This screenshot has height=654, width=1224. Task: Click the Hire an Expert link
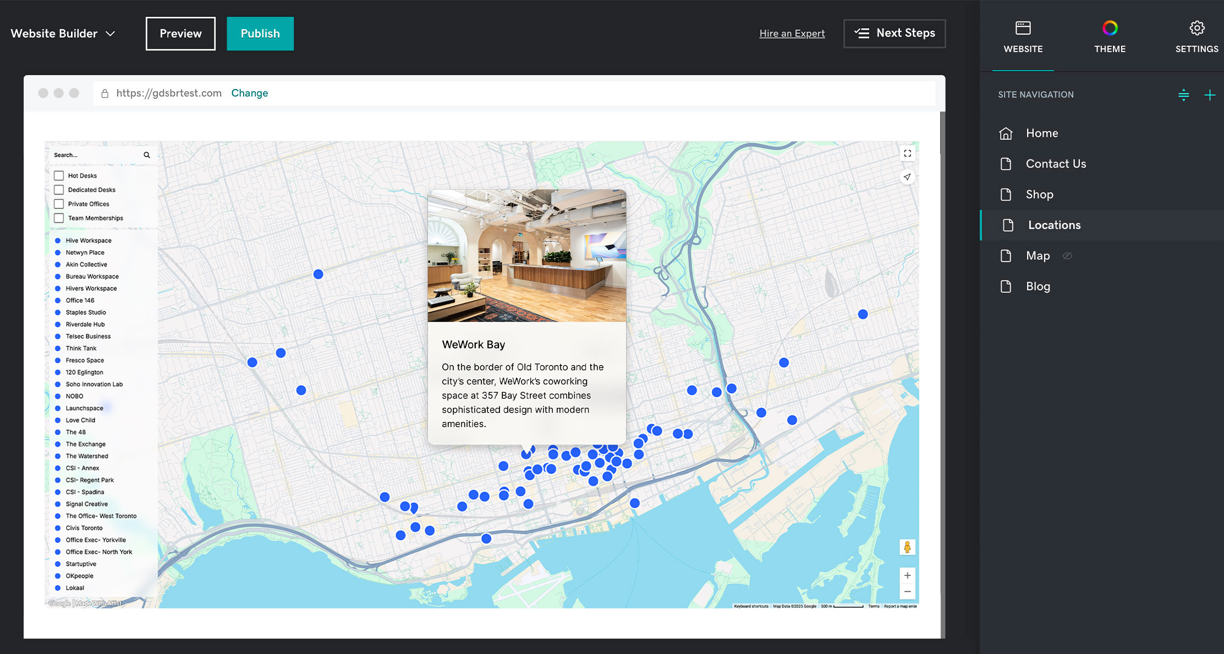(x=792, y=34)
